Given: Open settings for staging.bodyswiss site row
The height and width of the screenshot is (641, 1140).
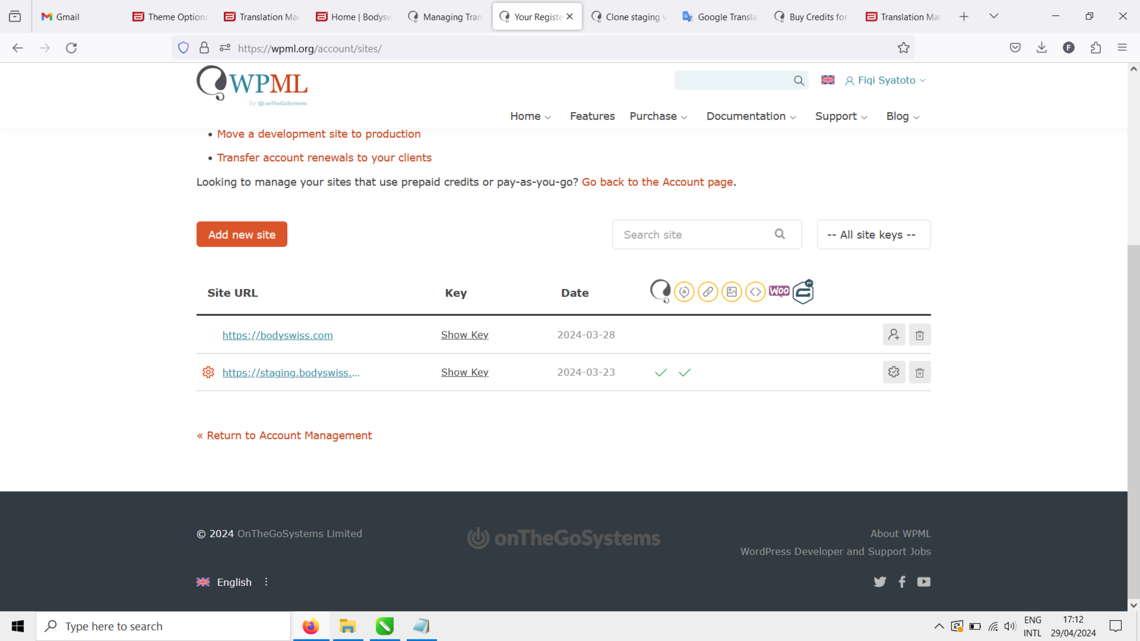Looking at the screenshot, I should point(894,372).
